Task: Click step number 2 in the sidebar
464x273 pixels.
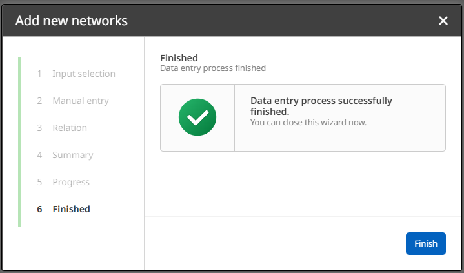Action: tap(39, 101)
